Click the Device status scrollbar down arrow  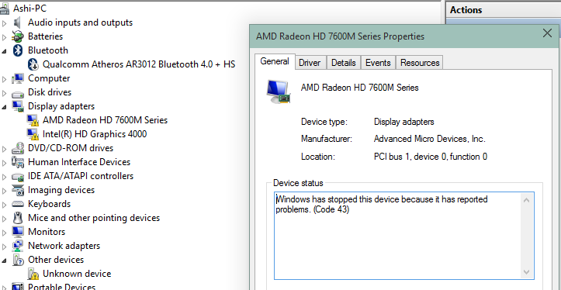[526, 272]
